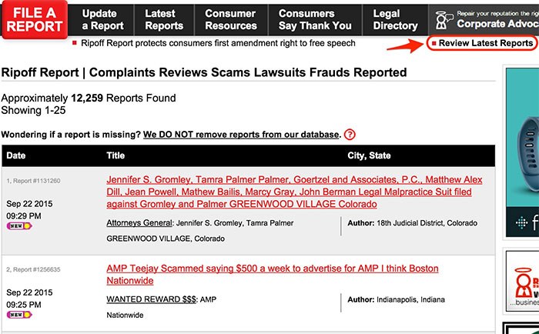
Task: Open the Jennifer S. Gromley report title
Action: tap(294, 192)
